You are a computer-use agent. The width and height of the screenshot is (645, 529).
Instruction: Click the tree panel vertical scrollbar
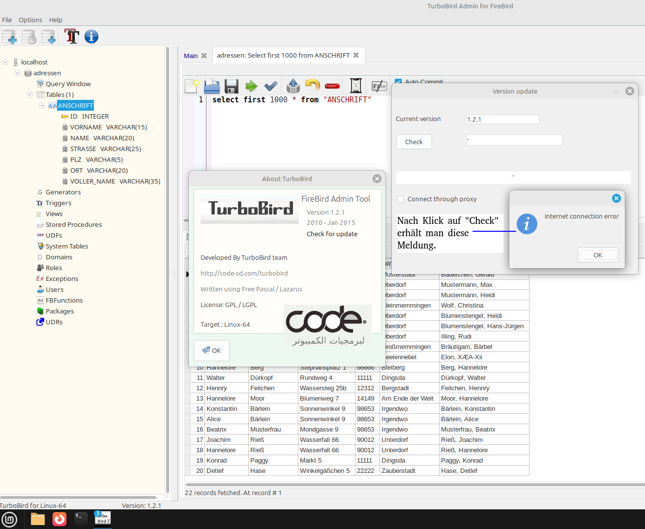[x=168, y=270]
